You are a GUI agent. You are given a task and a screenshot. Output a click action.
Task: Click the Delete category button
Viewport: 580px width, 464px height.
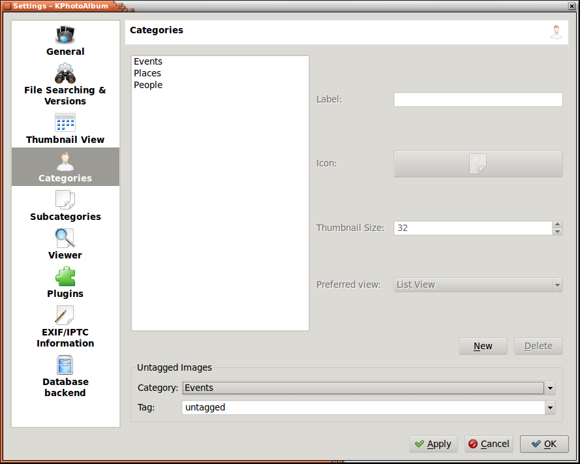click(538, 347)
